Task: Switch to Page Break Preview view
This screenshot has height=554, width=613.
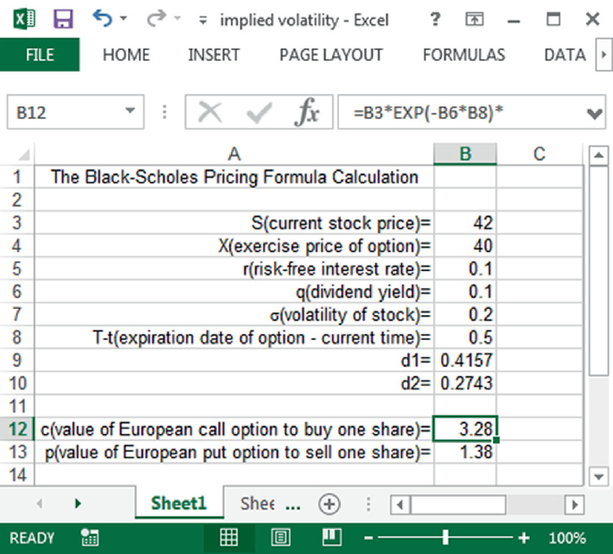Action: coord(332,538)
